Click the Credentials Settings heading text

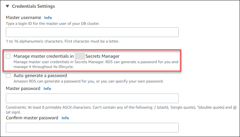click(x=33, y=6)
